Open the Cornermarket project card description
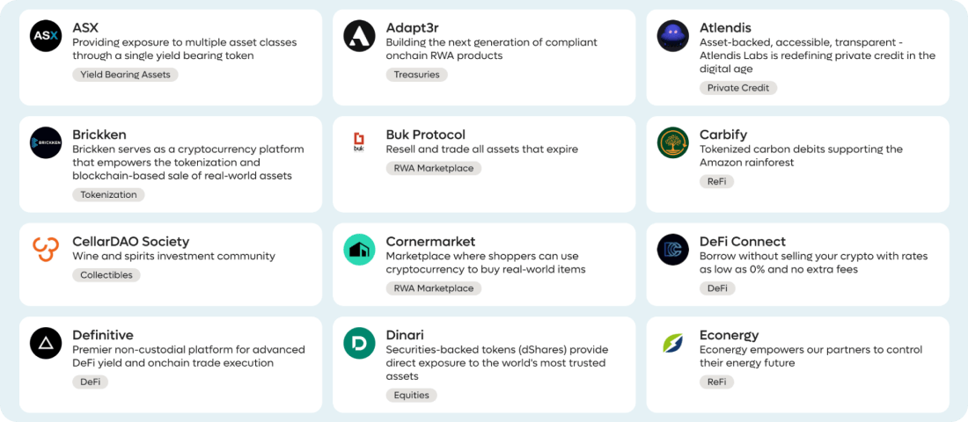Viewport: 968px width, 422px height. click(485, 263)
